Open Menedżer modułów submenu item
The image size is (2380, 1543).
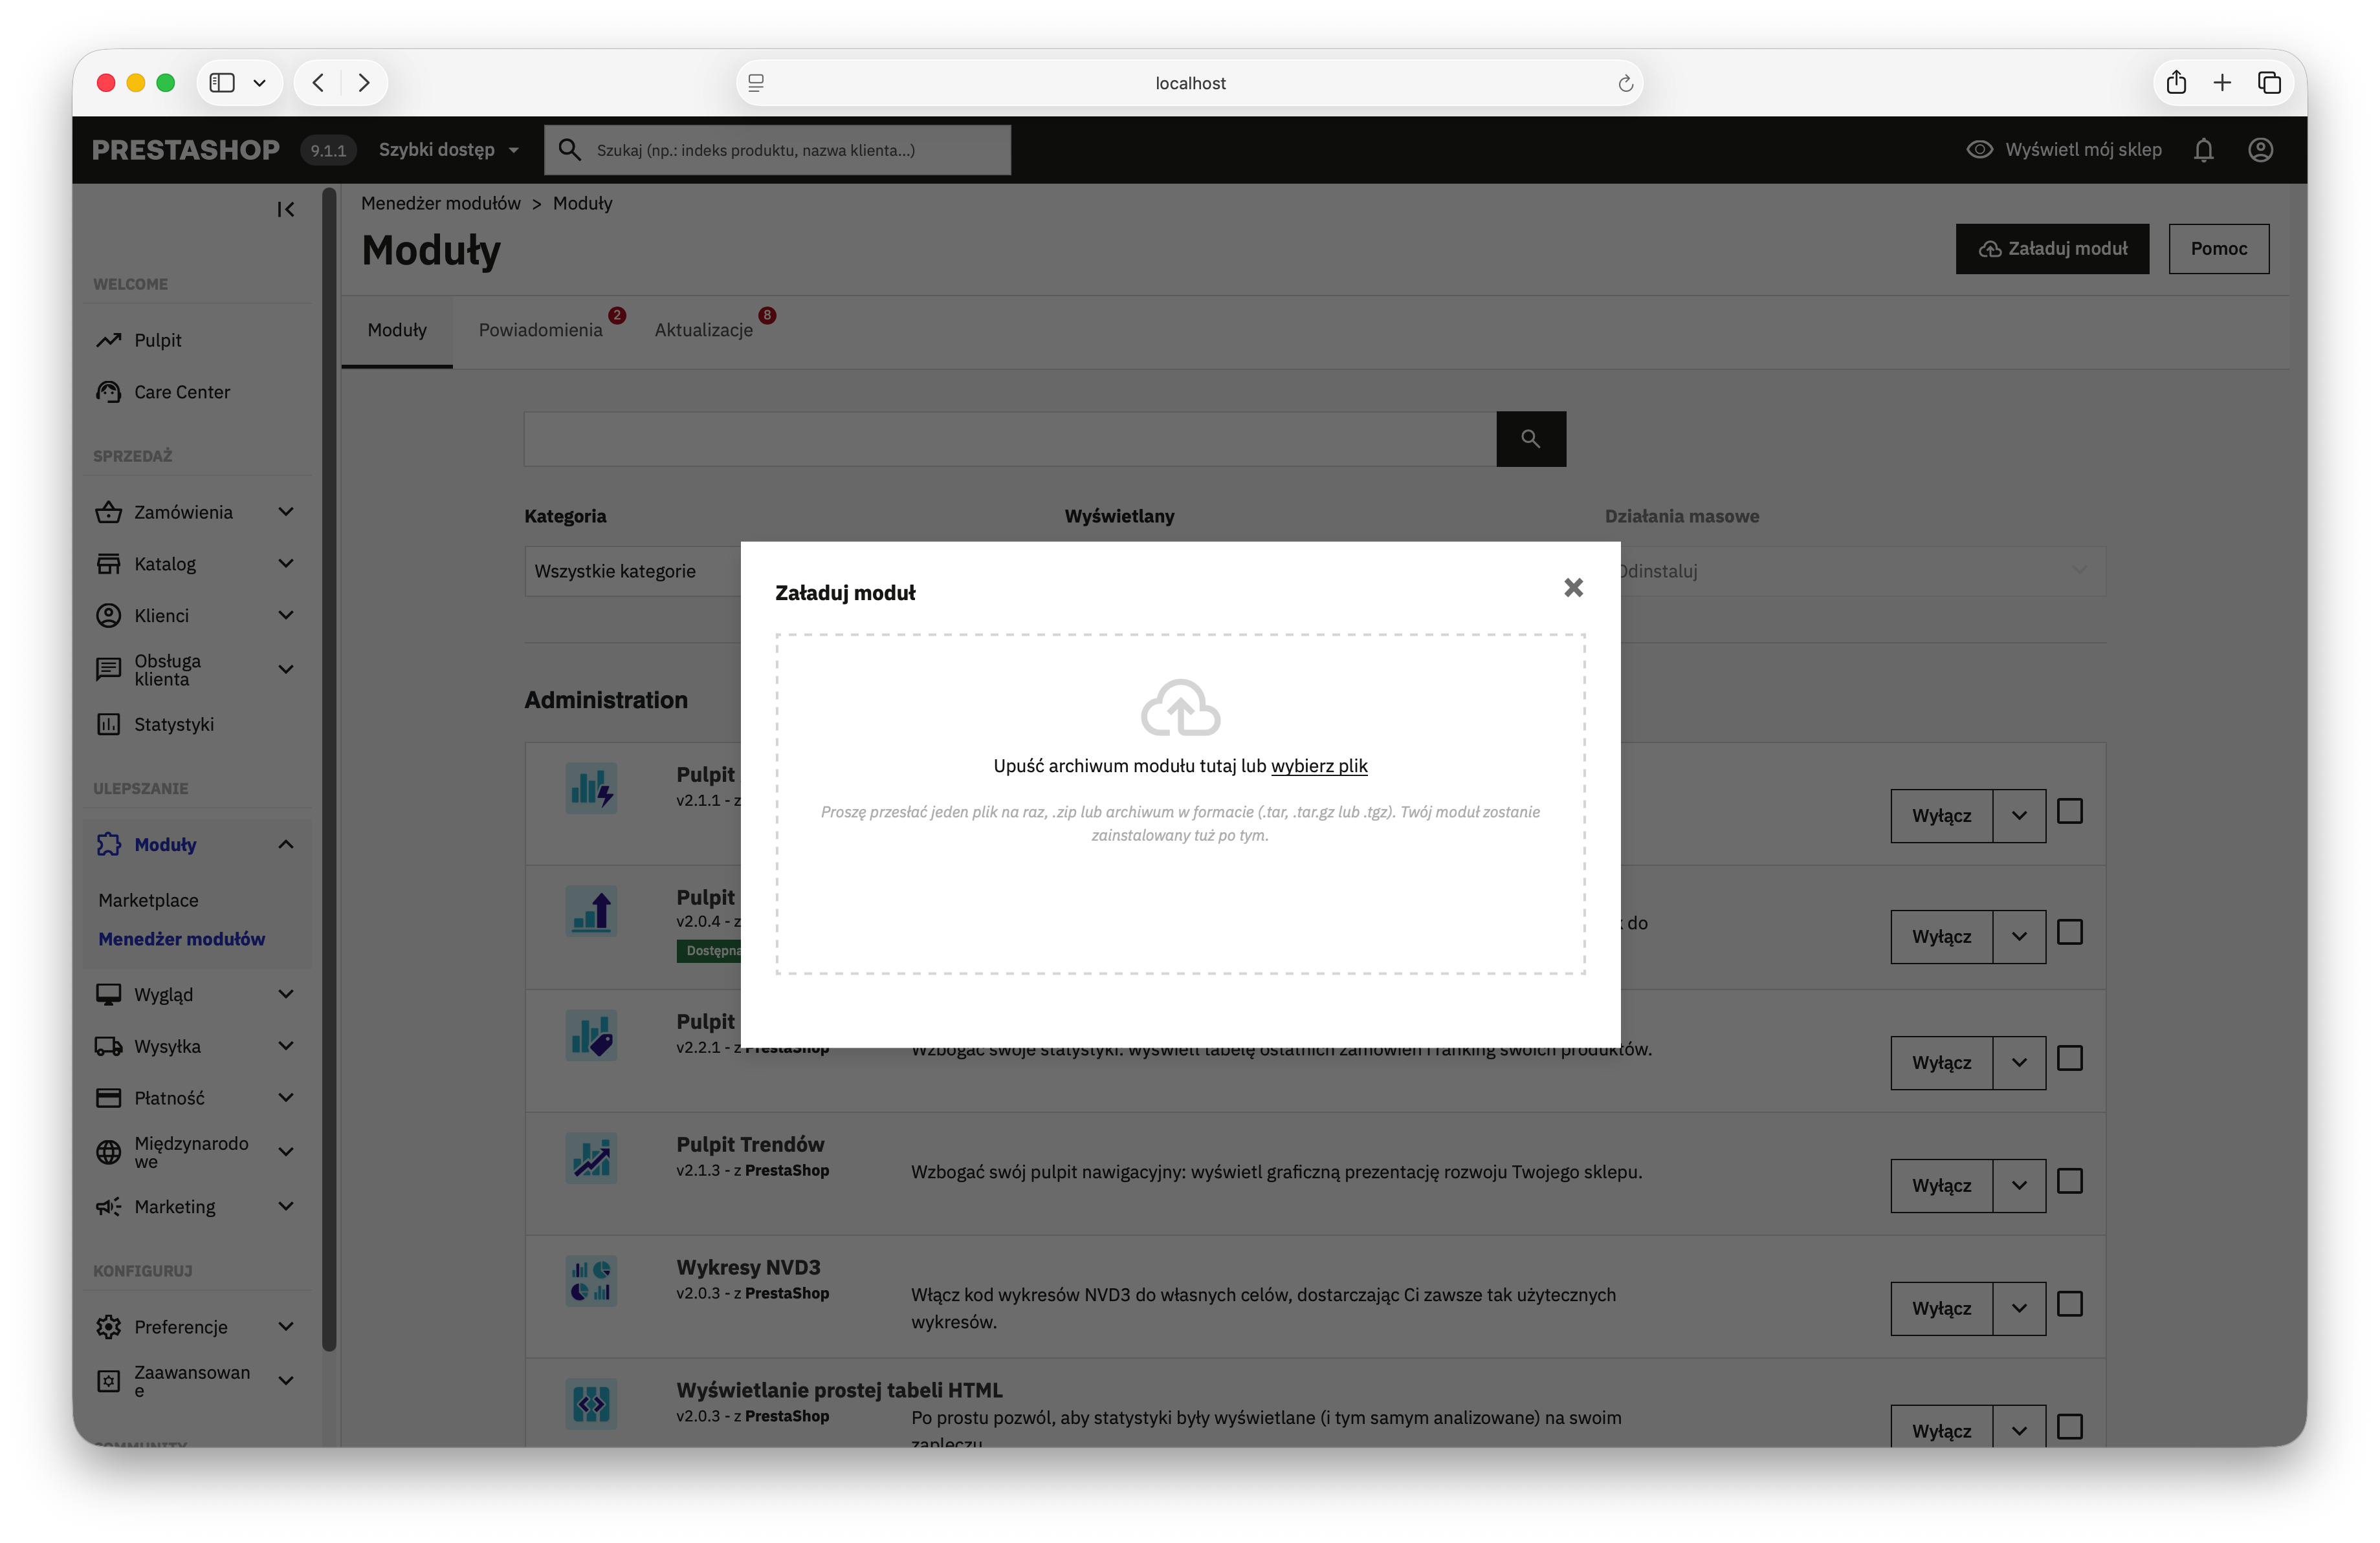coord(182,940)
